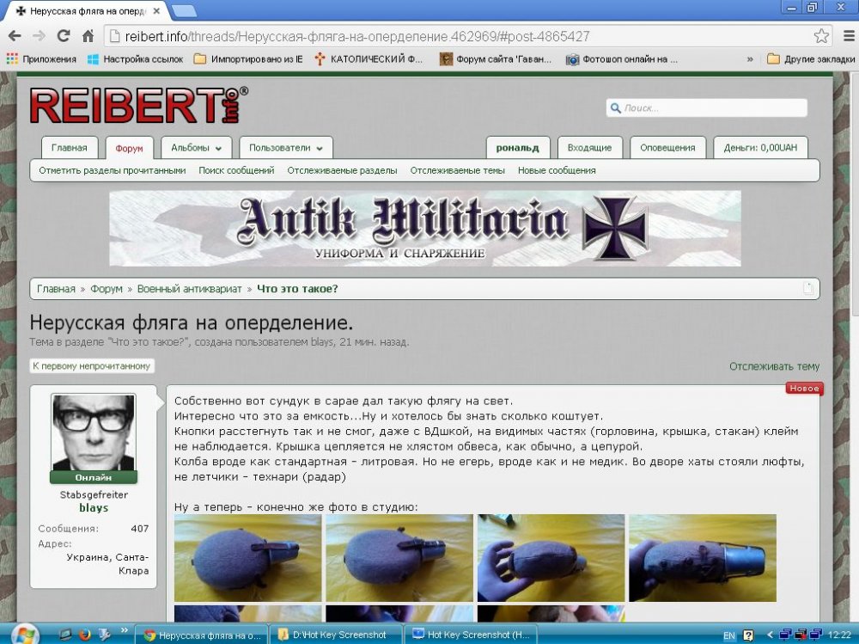The image size is (859, 644).
Task: Switch to Hot Key Screenshot (H... taskbar window
Action: [471, 635]
